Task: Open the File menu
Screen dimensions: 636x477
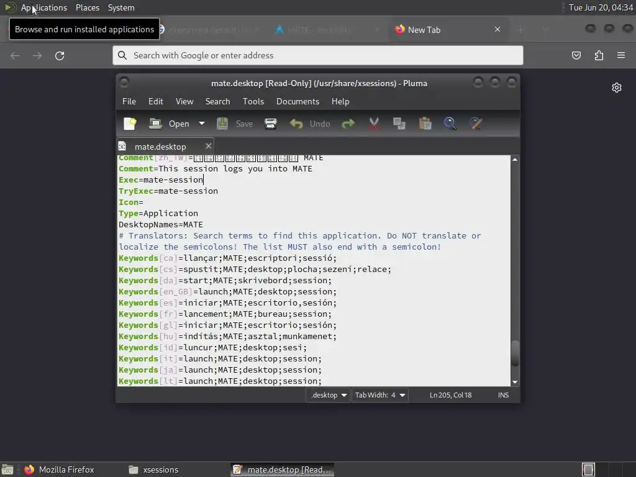Action: coord(129,101)
